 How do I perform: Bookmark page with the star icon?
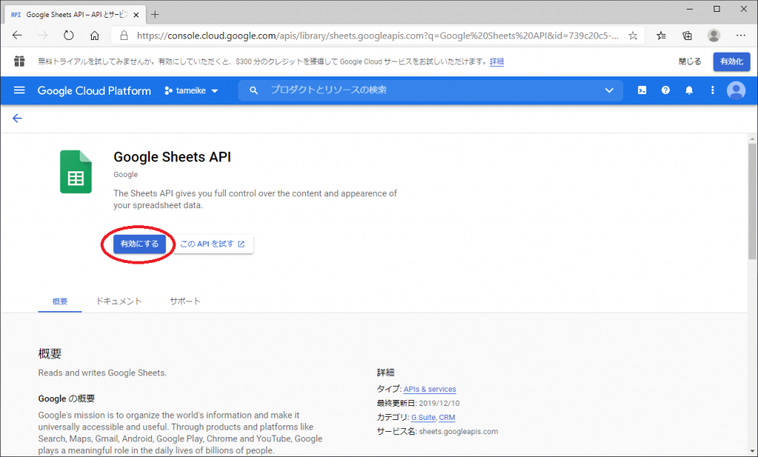click(x=633, y=35)
